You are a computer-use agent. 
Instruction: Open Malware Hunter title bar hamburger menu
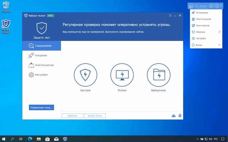[x=170, y=15]
